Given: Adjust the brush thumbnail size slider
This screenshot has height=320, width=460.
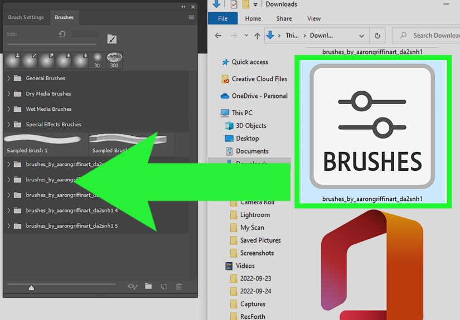Looking at the screenshot, I should pyautogui.click(x=31, y=288).
